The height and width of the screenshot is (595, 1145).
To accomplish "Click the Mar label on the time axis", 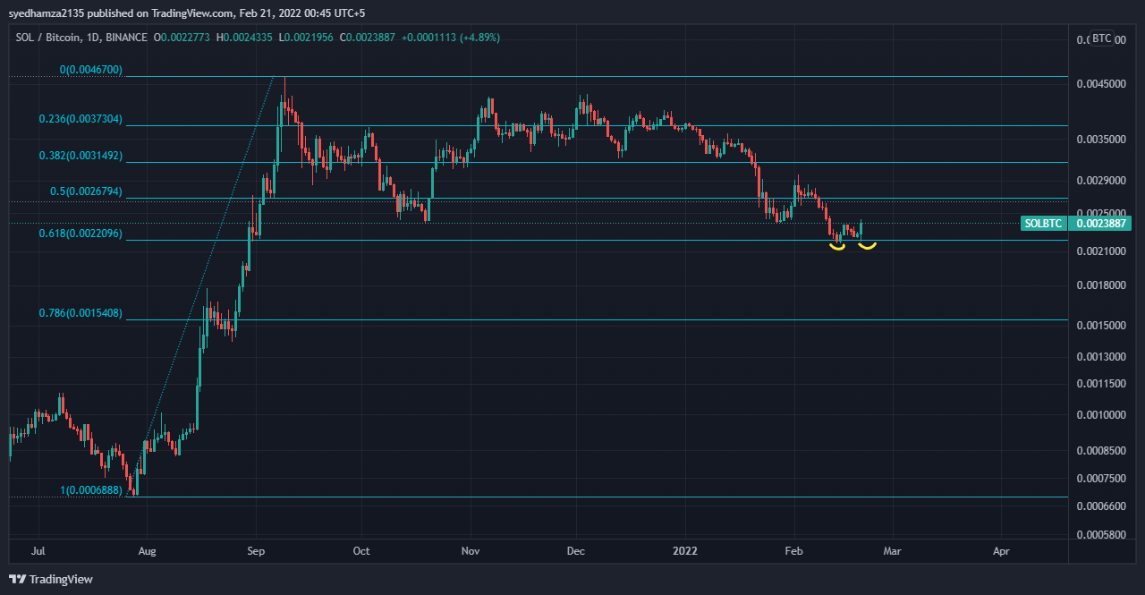I will click(892, 551).
